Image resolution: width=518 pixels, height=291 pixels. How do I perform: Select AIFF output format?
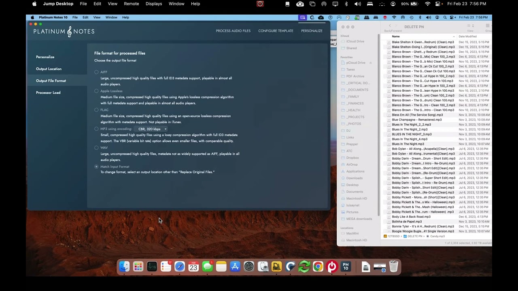(96, 72)
